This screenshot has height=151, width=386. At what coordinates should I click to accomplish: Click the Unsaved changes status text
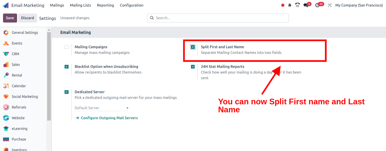[75, 18]
